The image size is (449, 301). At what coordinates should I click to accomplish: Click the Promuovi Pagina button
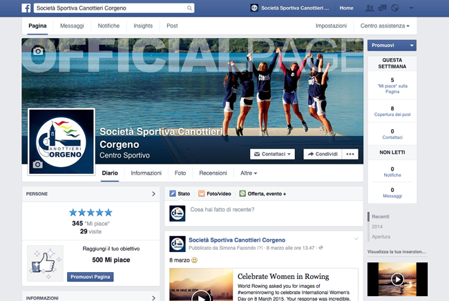click(x=90, y=277)
